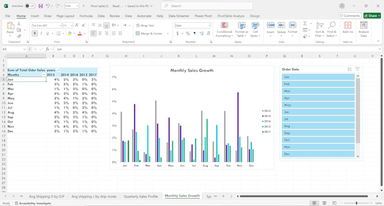Image resolution: width=384 pixels, height=206 pixels.
Task: Click the Insert cells icon
Action: tap(270, 25)
